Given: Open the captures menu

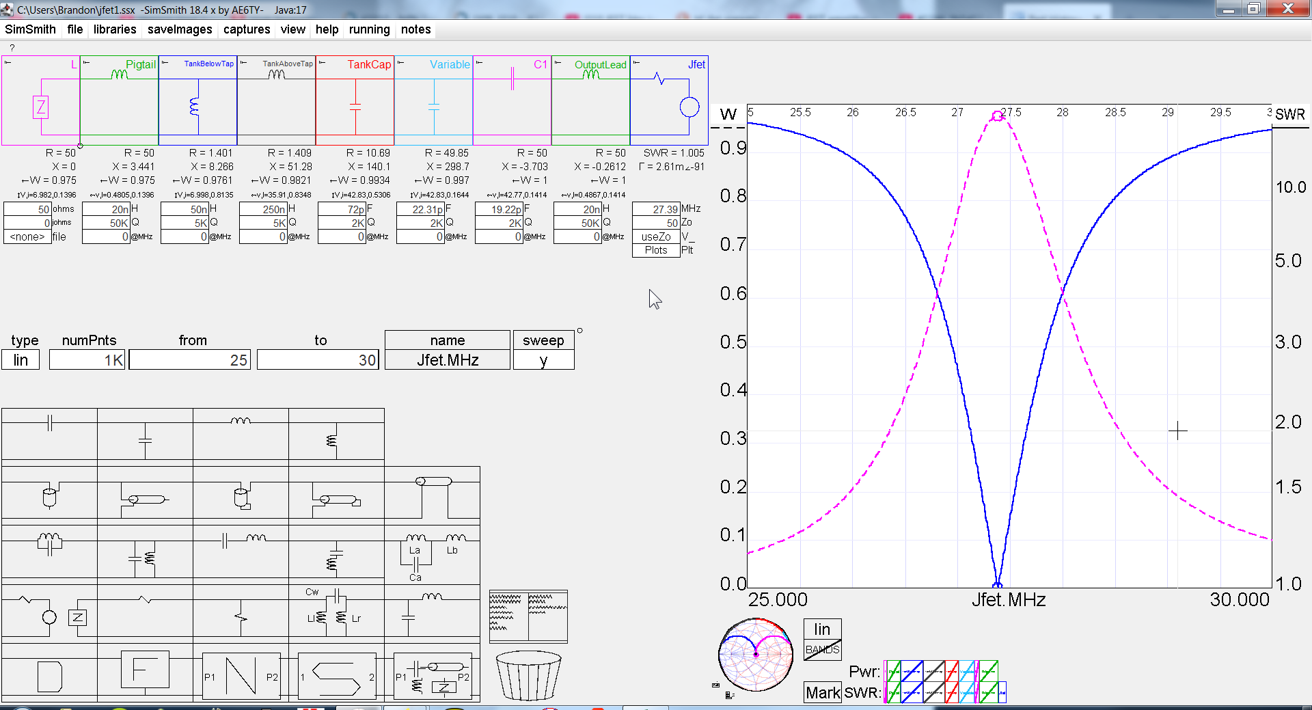Looking at the screenshot, I should click(x=246, y=29).
